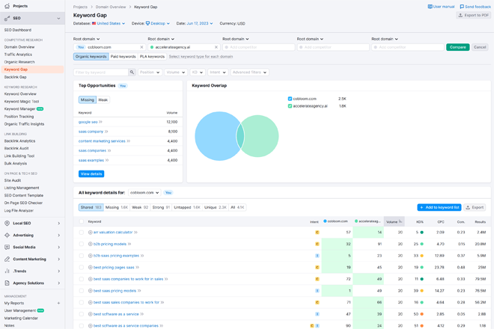Screen dimensions: 494x329
Task: Click the Volume column sort icon
Action: [400, 221]
